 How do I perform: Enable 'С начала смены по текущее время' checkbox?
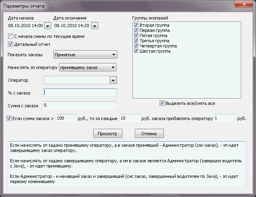(x=11, y=36)
